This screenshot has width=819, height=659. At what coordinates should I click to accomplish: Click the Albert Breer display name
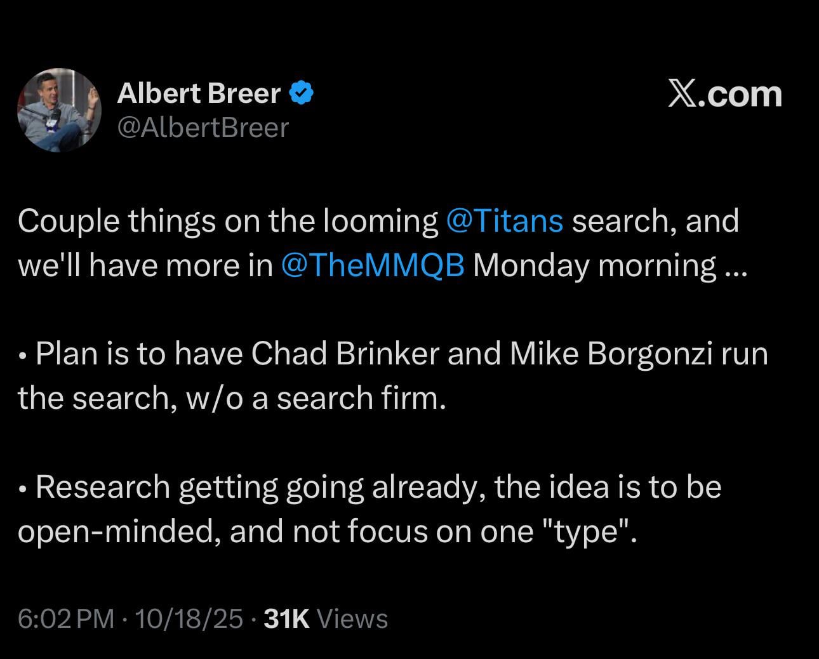coord(199,94)
